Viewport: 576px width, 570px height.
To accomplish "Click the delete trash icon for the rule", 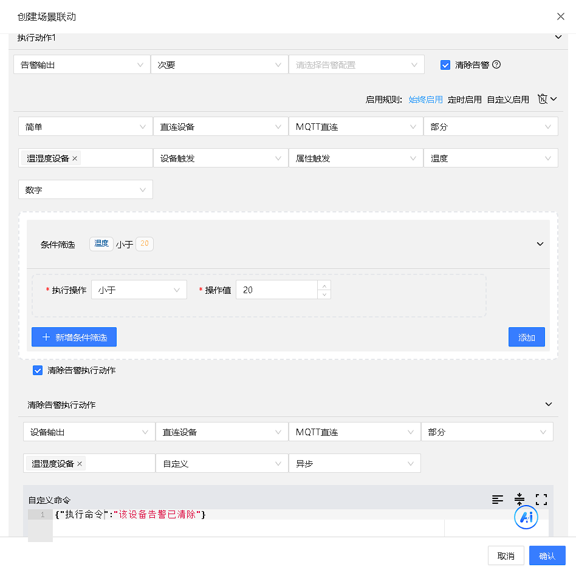I will click(543, 99).
